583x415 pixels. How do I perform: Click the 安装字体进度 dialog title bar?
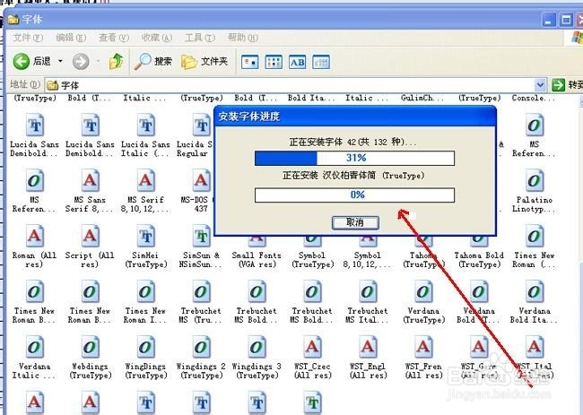click(355, 117)
